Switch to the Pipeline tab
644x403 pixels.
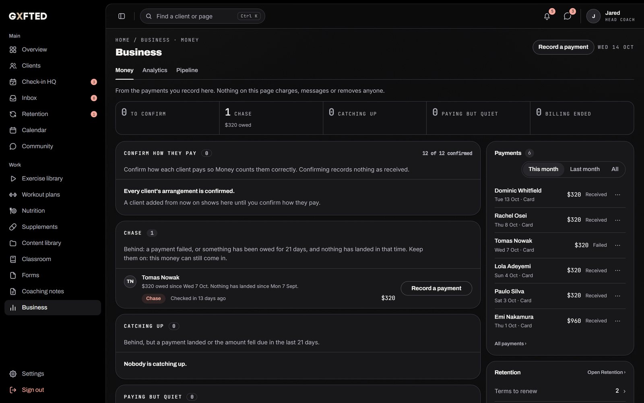tap(187, 70)
